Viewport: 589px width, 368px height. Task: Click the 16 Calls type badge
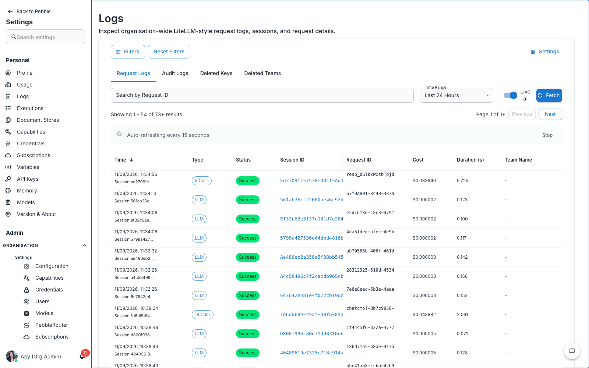pyautogui.click(x=202, y=315)
